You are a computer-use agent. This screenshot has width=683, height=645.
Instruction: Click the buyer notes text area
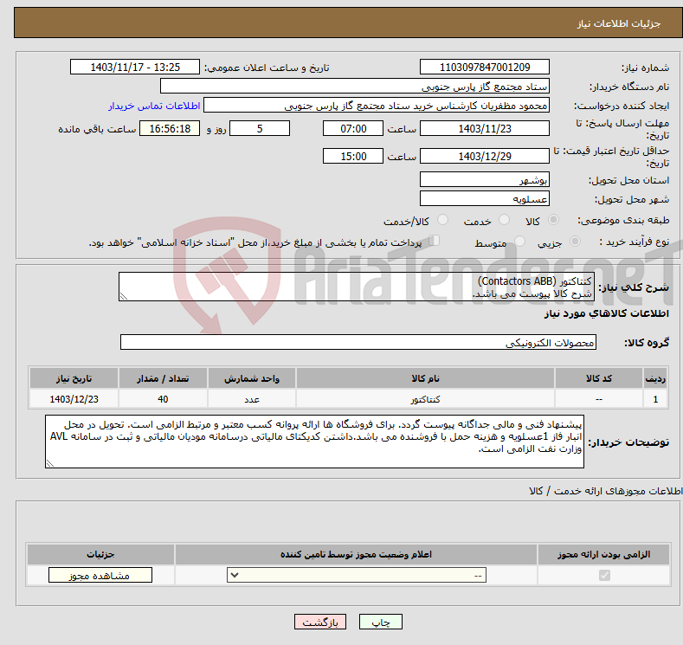coord(314,442)
